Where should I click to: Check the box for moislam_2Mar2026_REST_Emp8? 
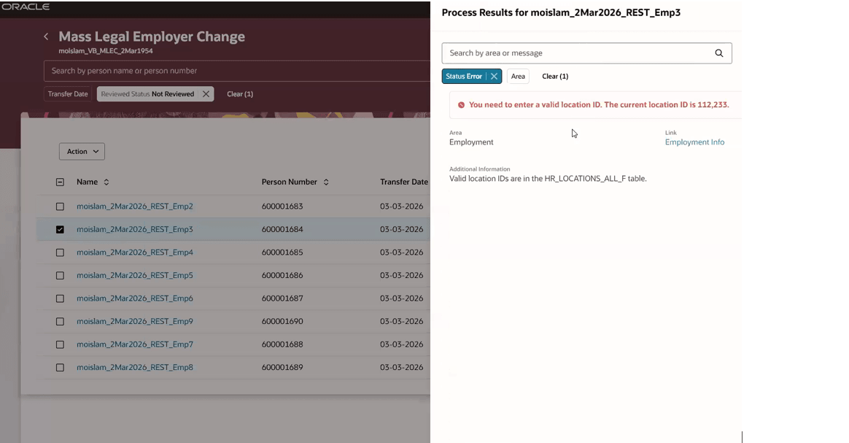[x=60, y=368]
